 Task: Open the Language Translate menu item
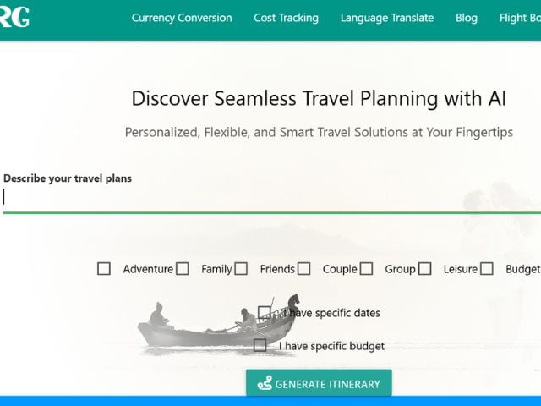click(387, 18)
